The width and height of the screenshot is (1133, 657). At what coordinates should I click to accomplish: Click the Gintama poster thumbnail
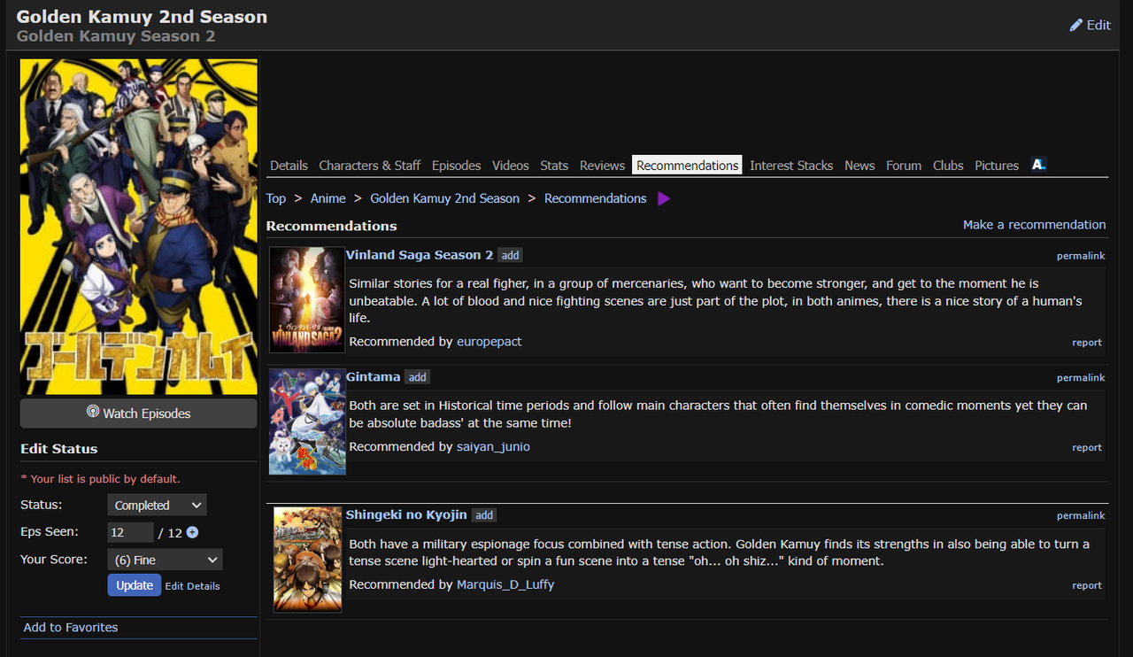[x=307, y=421]
